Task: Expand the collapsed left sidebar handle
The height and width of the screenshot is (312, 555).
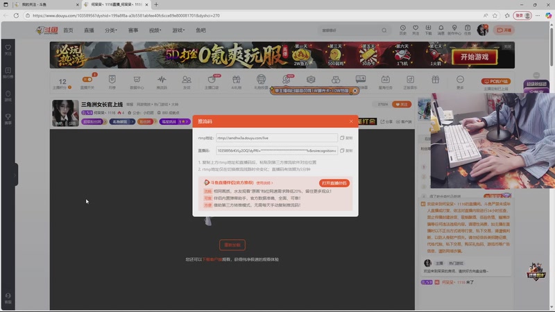Action: tap(15, 175)
